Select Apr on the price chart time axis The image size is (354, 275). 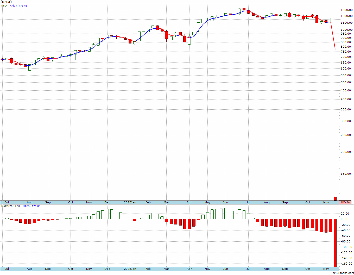[x=189, y=202]
